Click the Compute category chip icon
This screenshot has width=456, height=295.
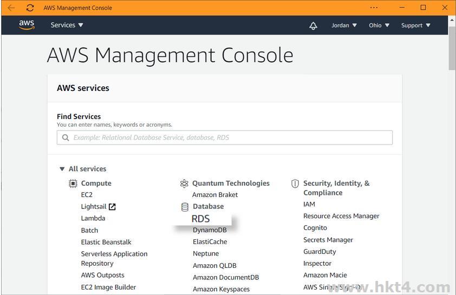pyautogui.click(x=73, y=183)
